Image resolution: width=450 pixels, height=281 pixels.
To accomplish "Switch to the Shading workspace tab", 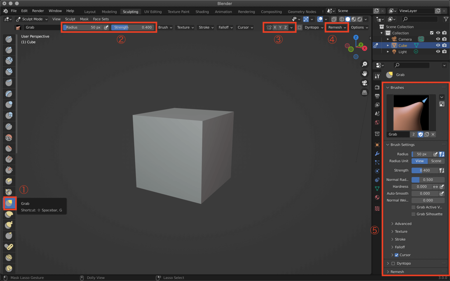I will point(202,12).
